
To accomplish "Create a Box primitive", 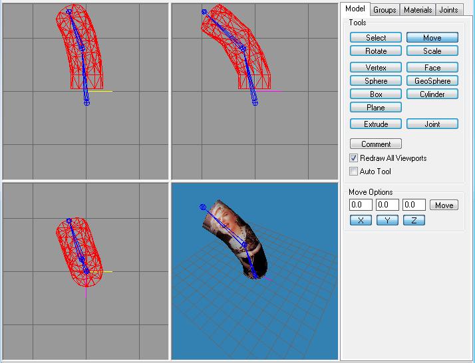I will click(376, 94).
